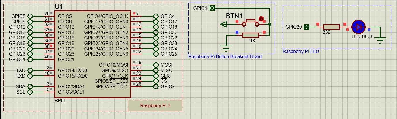
Task: Click the RXD terminal circle
Action: click(x=30, y=76)
